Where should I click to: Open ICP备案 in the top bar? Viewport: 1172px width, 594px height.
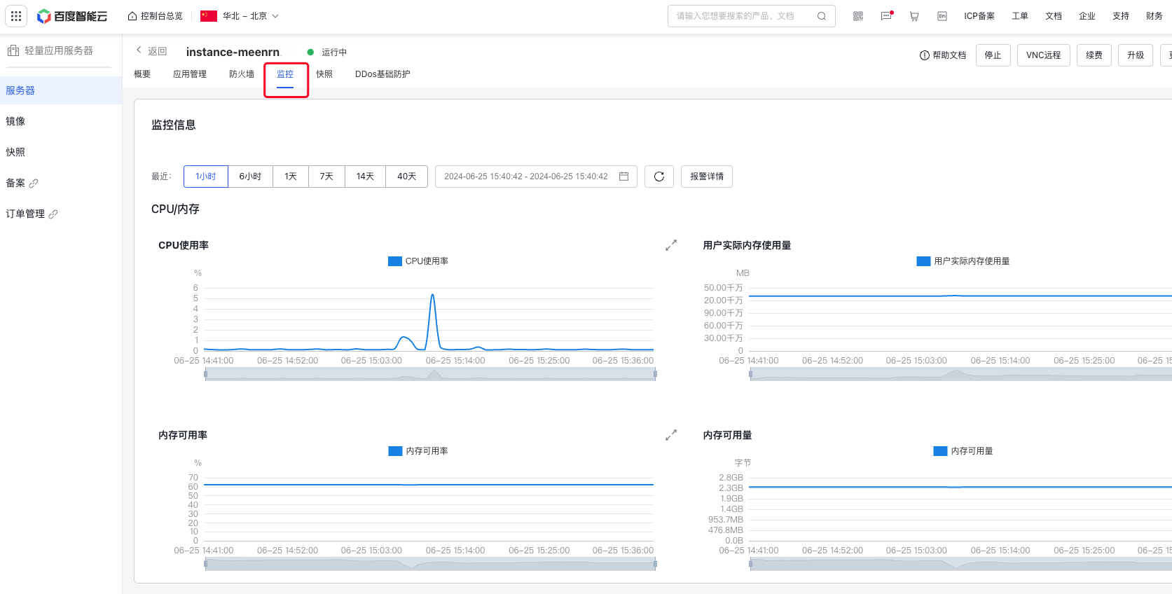[979, 16]
